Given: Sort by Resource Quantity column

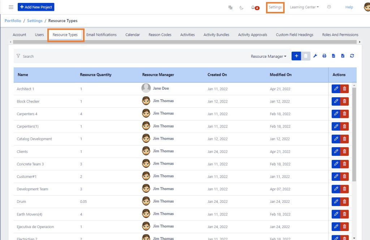Looking at the screenshot, I should [x=95, y=75].
